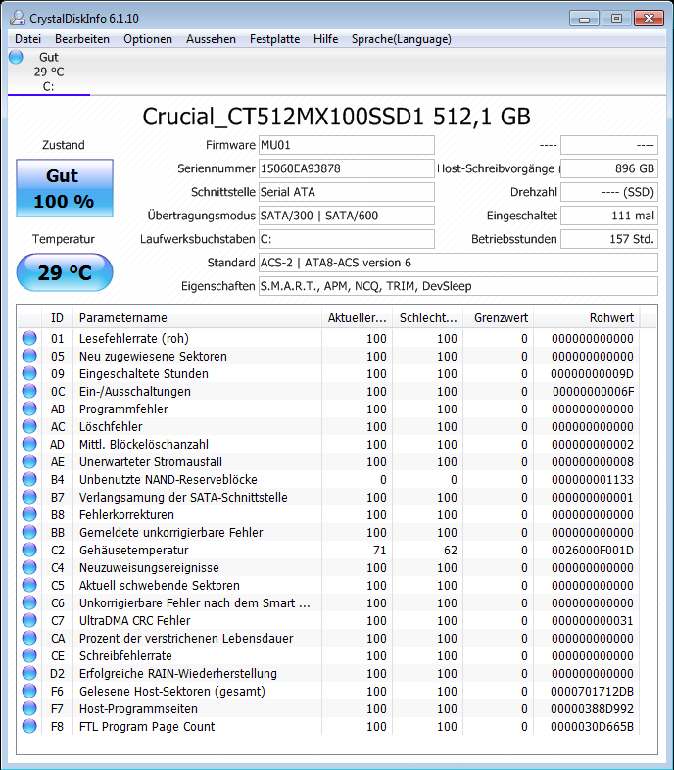Click raw value 000000001133

coord(593,480)
